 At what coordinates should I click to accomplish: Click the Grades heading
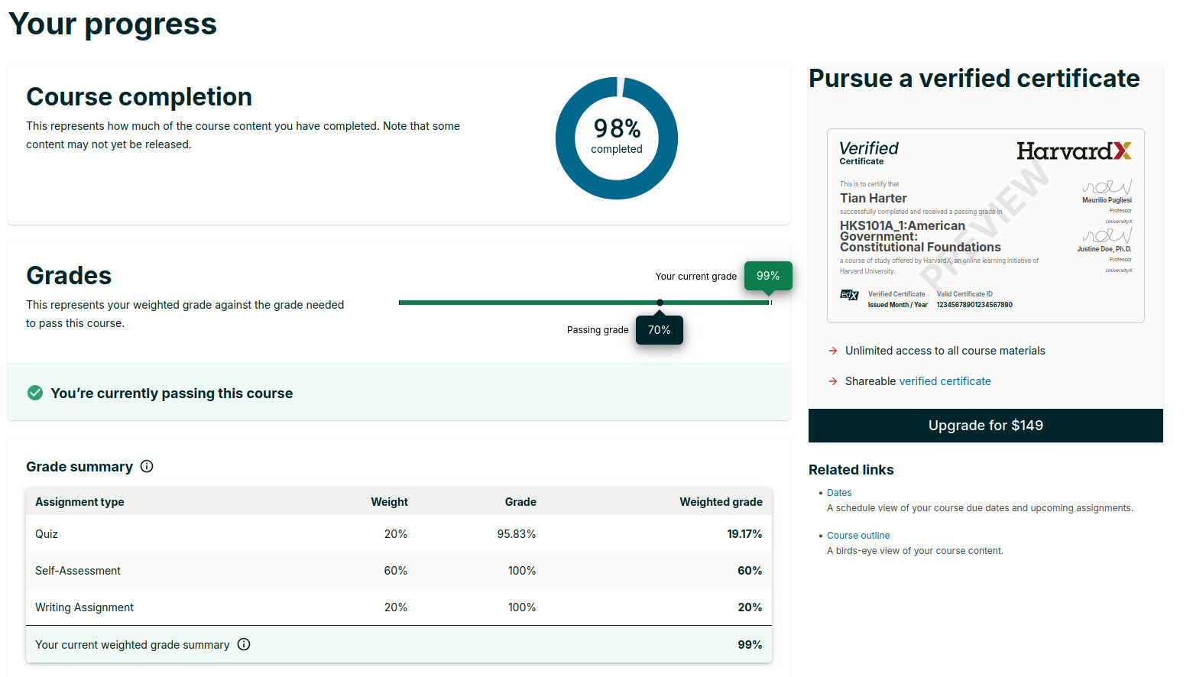69,276
